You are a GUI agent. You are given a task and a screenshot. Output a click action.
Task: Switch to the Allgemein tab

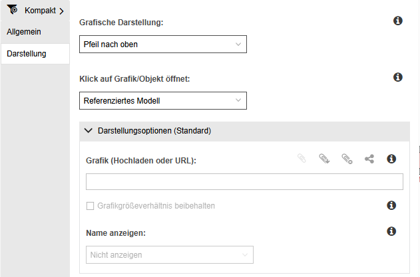[x=35, y=32]
